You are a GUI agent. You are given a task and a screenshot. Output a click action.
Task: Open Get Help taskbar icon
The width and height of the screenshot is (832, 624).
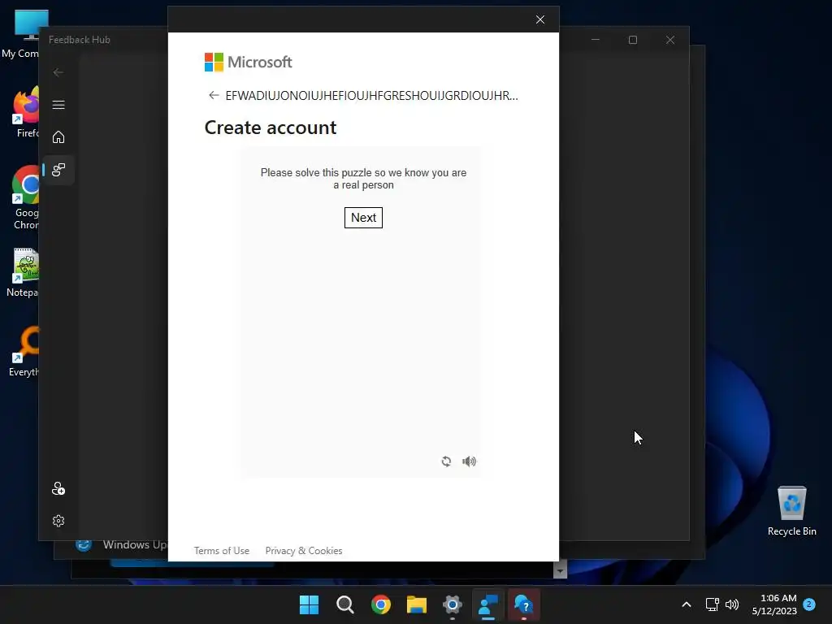point(524,604)
